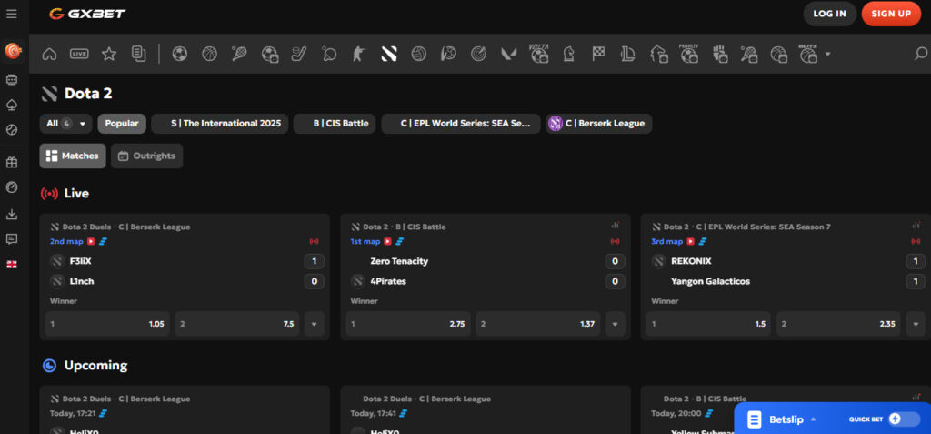Toggle the QUICK BET switch

click(x=904, y=419)
